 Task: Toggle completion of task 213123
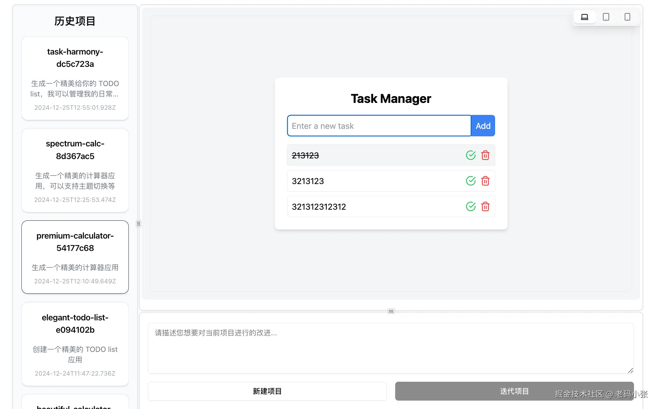pyautogui.click(x=470, y=155)
